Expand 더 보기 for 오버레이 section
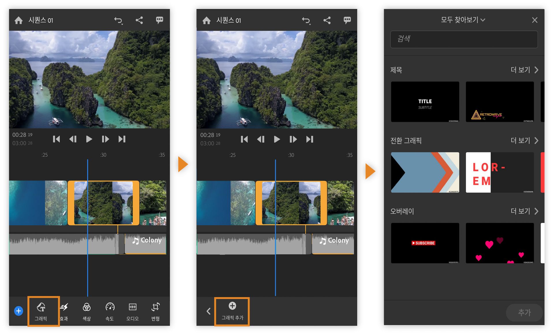The height and width of the screenshot is (335, 554). (524, 211)
